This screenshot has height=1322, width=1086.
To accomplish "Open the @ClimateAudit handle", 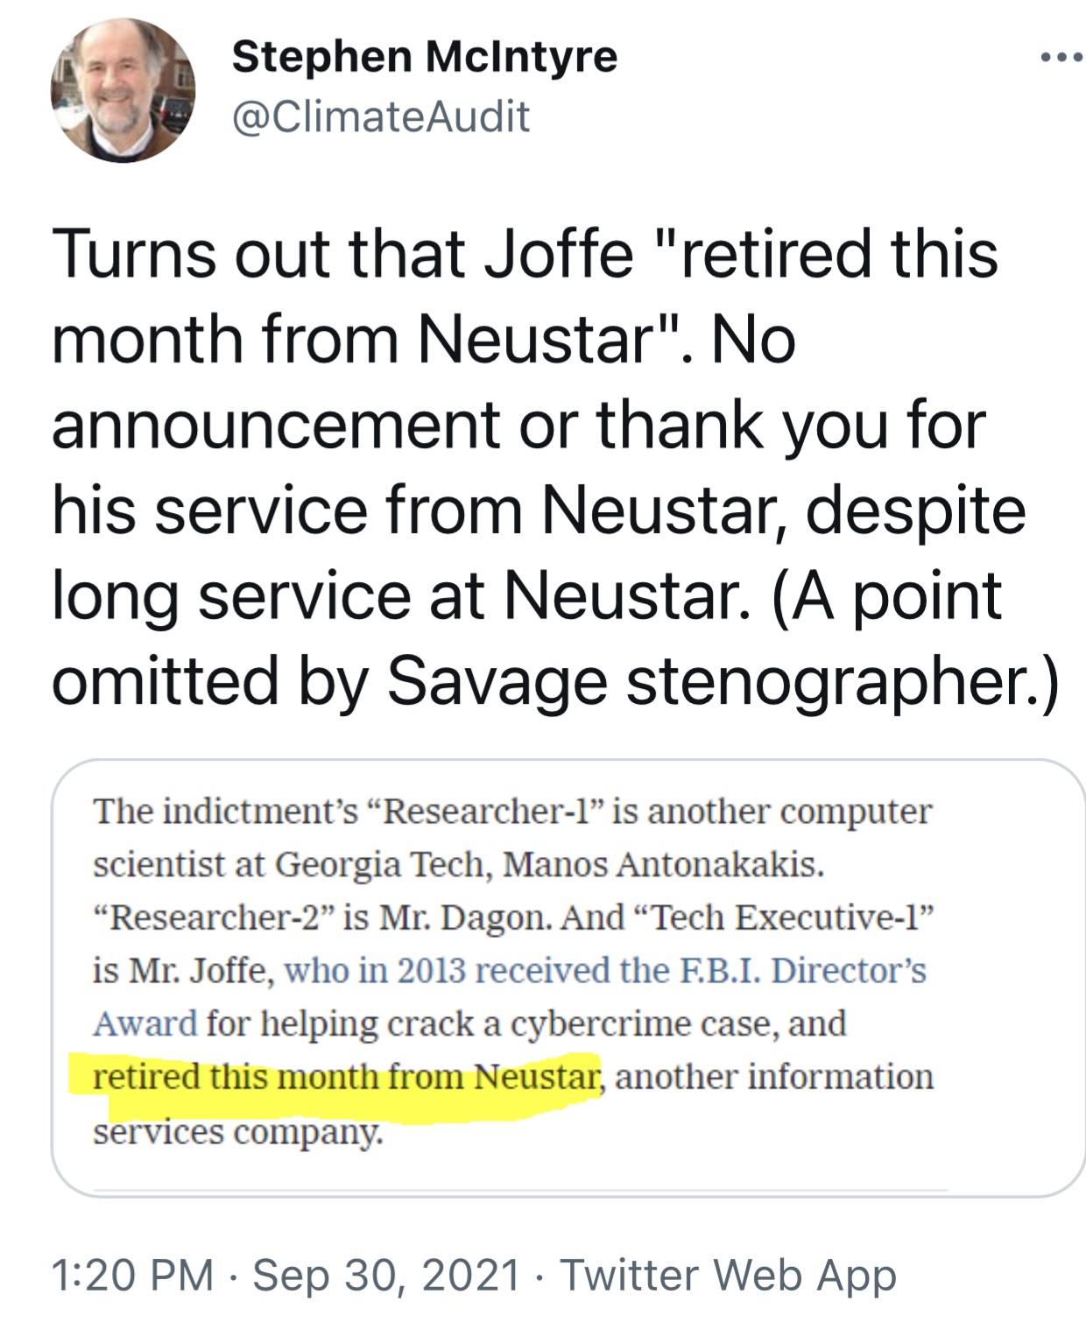I will coord(381,116).
